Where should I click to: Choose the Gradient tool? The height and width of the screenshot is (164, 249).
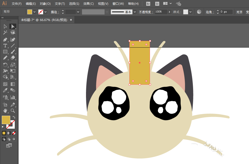tap(13, 84)
